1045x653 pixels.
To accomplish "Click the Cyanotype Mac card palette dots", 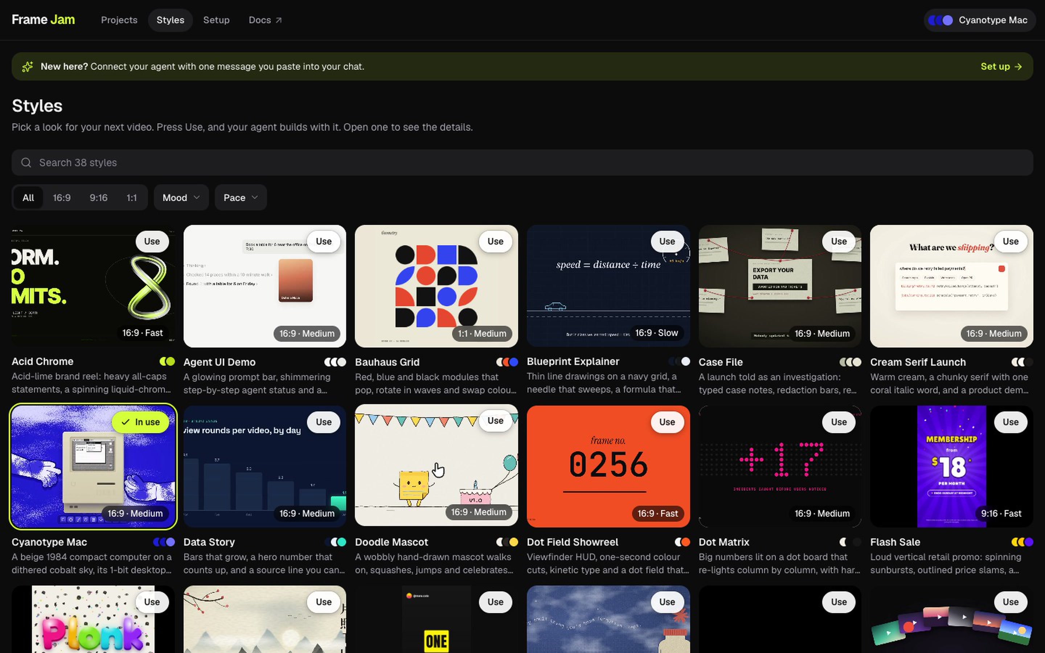I will pos(164,542).
